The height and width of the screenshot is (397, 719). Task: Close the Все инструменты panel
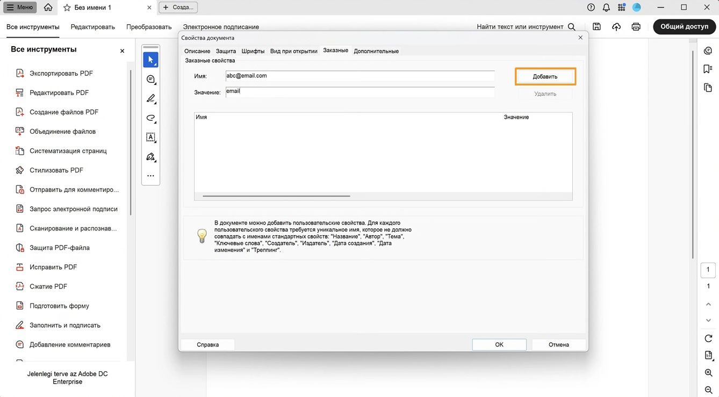pyautogui.click(x=122, y=50)
